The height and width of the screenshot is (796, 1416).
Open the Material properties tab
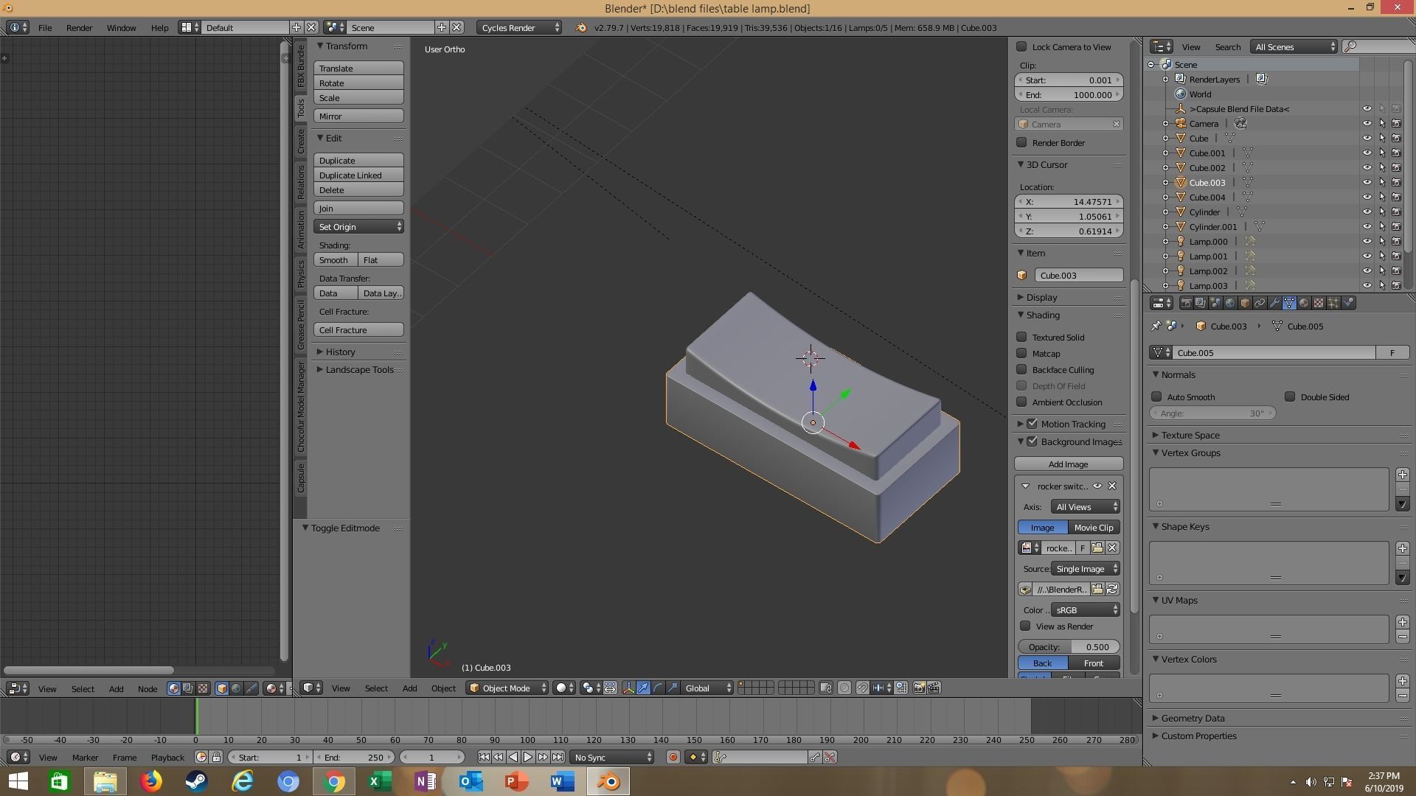1303,303
